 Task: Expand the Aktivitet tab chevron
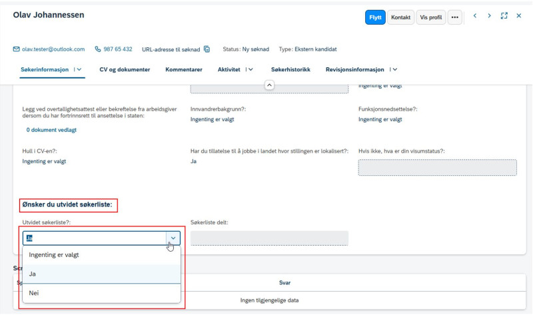click(x=251, y=69)
